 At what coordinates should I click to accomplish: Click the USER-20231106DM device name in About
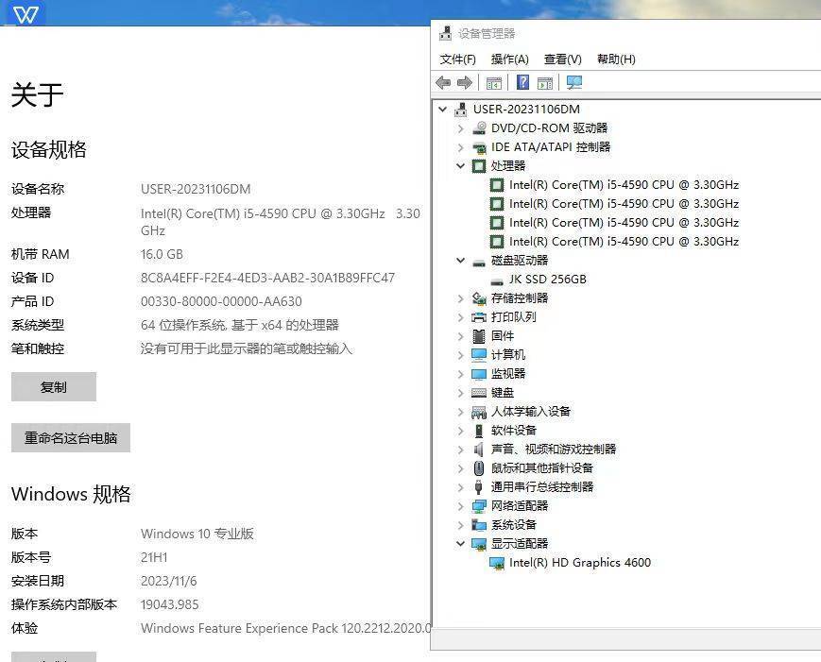tap(196, 189)
